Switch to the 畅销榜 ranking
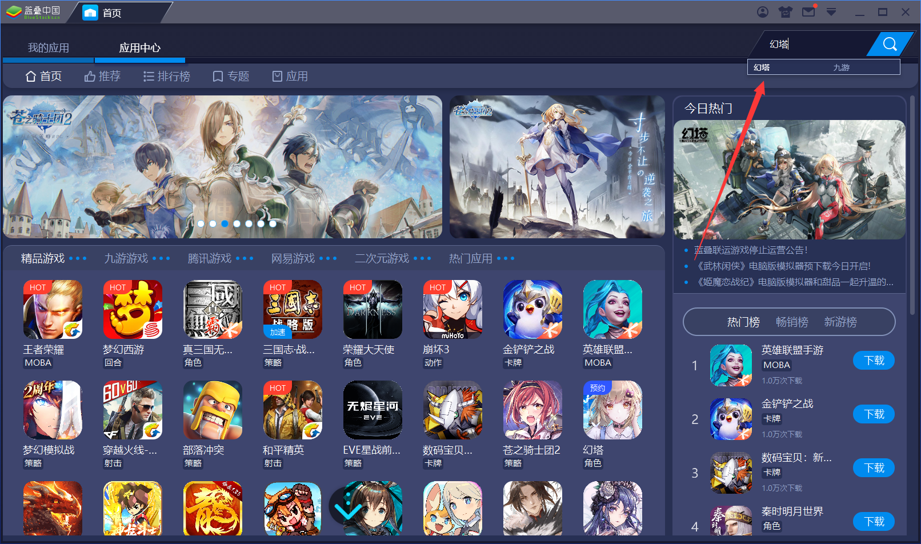Viewport: 921px width, 544px height. click(x=792, y=322)
